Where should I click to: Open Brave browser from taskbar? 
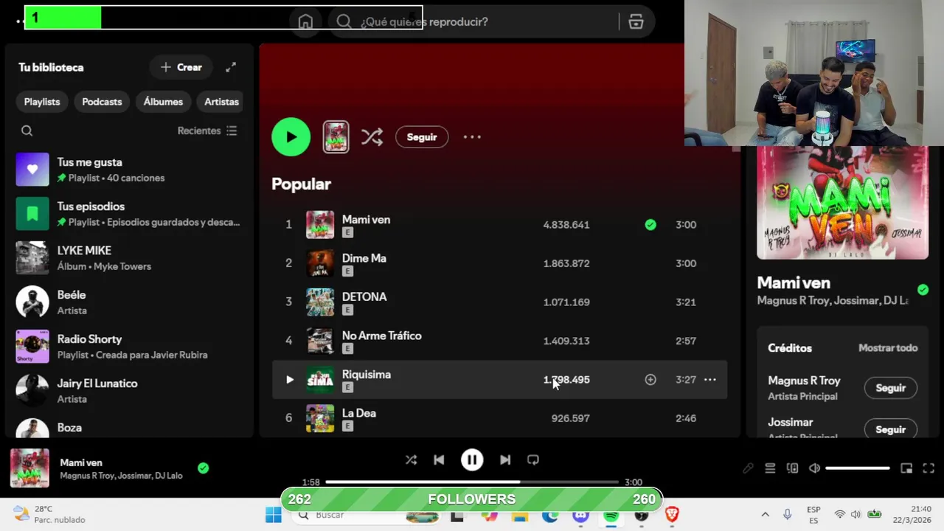(x=672, y=515)
